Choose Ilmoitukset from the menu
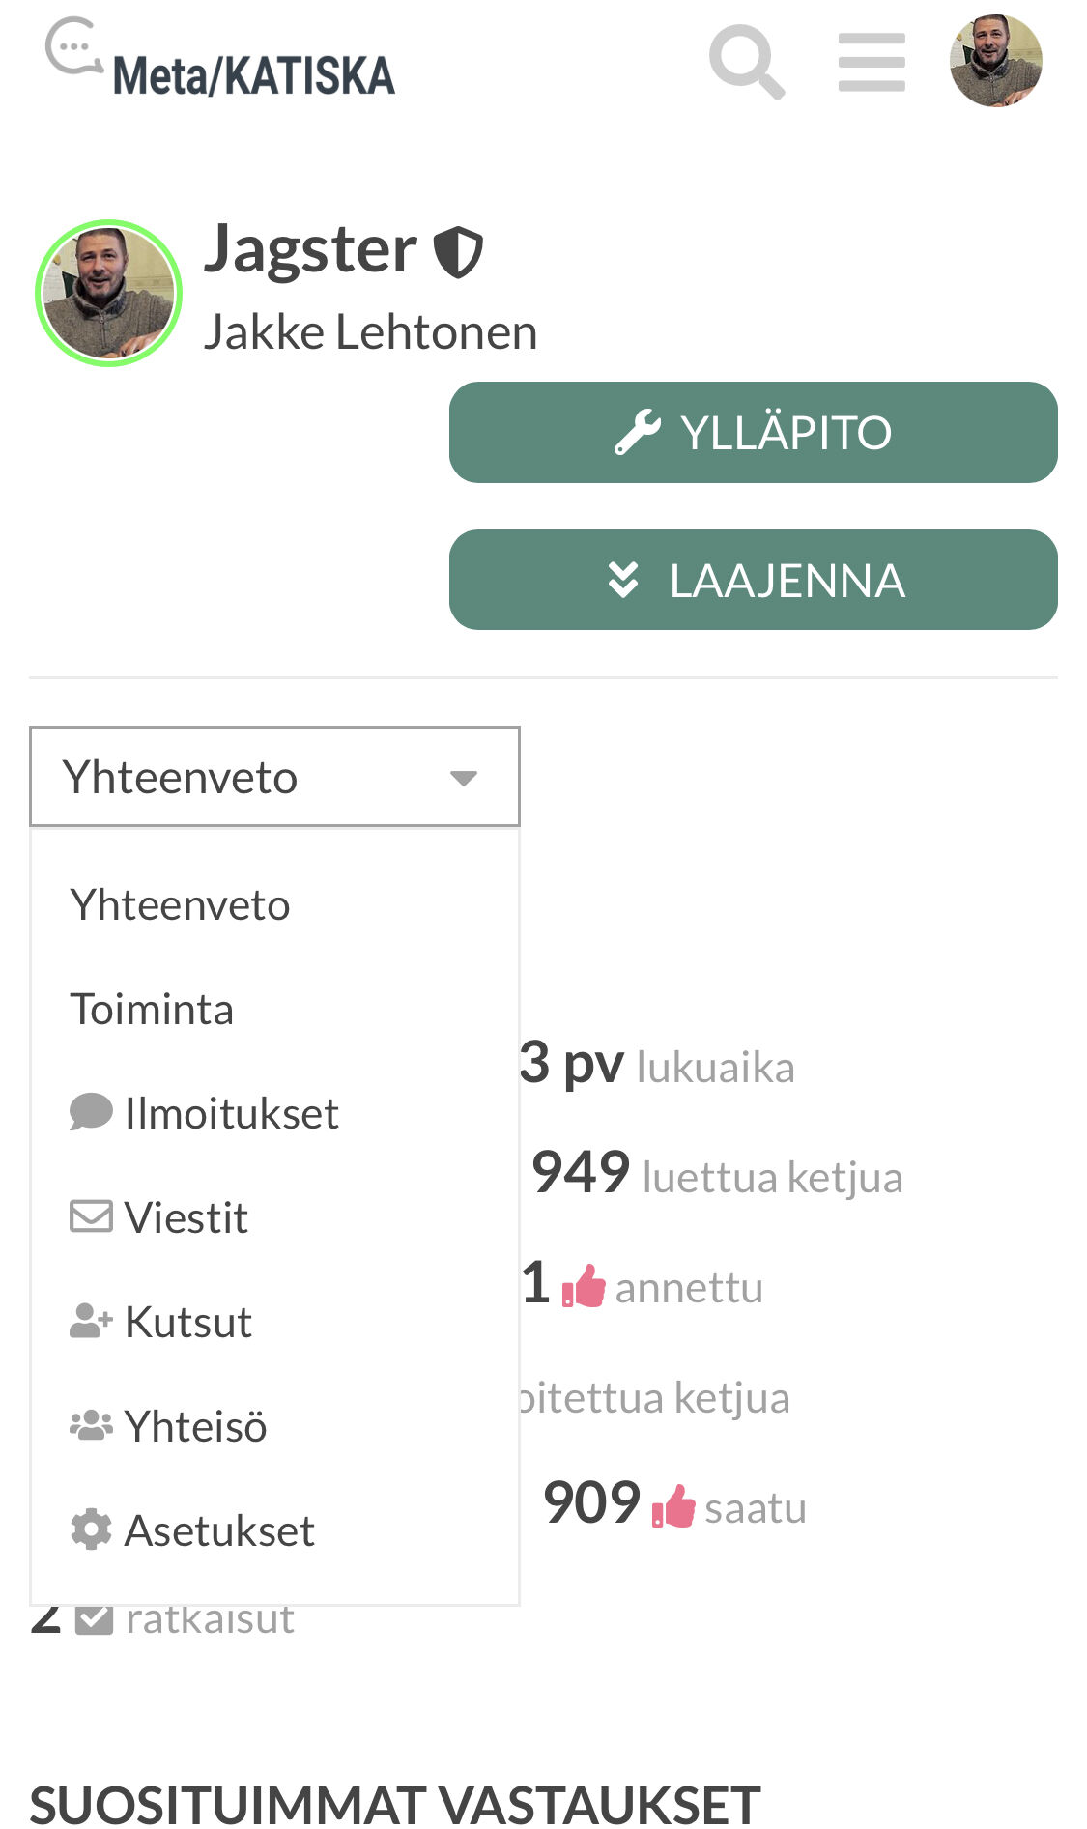Screen dimensions: 1087x1829 tap(232, 1113)
